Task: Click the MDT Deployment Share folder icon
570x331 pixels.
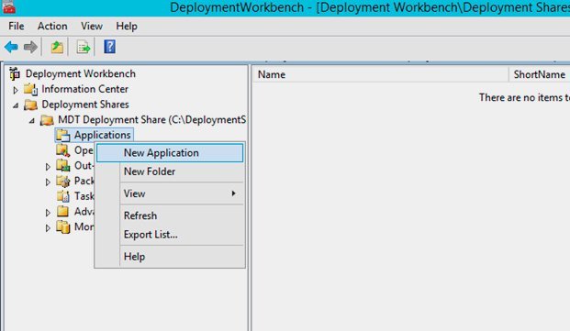Action: (47, 120)
